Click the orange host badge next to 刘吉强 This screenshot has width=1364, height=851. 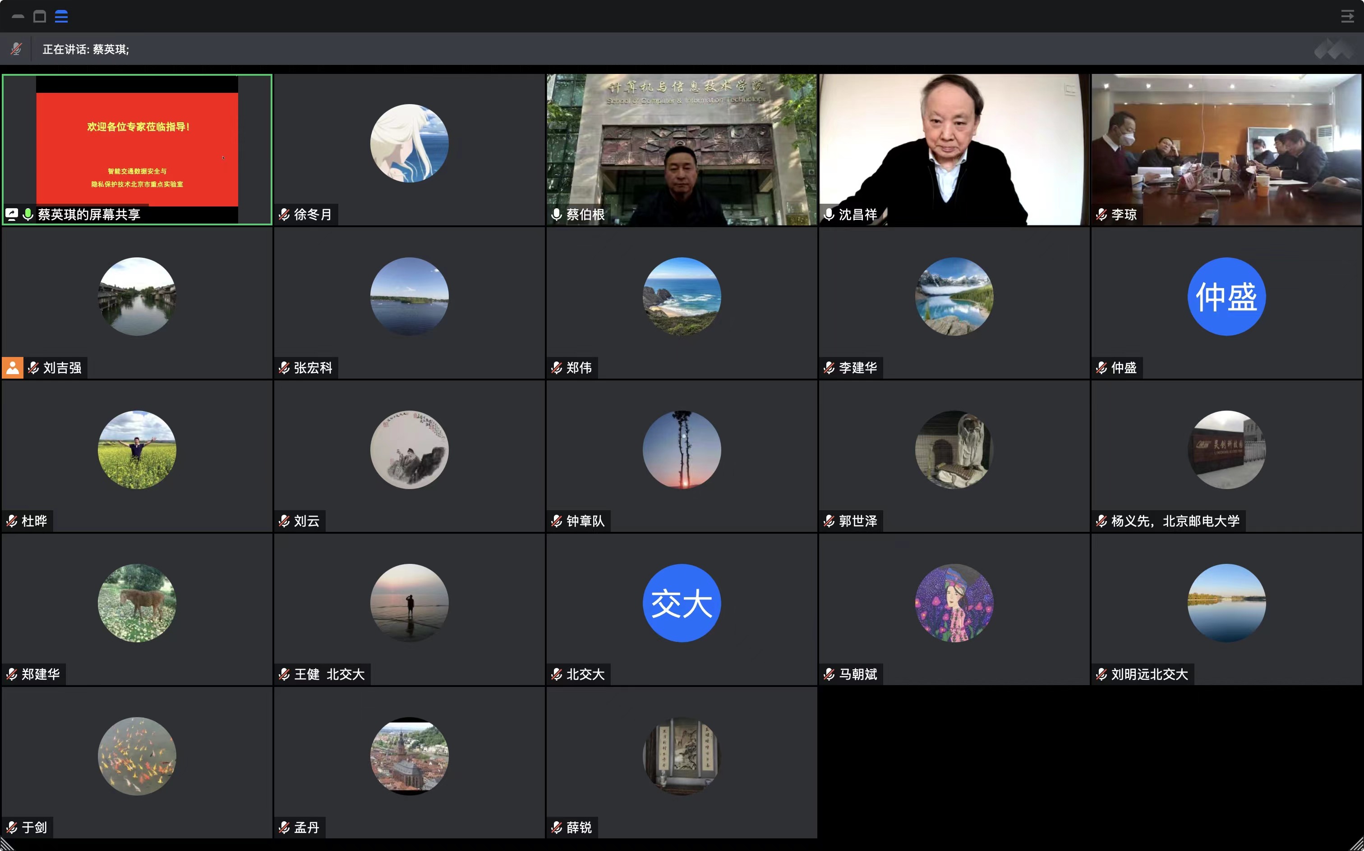[x=12, y=367]
